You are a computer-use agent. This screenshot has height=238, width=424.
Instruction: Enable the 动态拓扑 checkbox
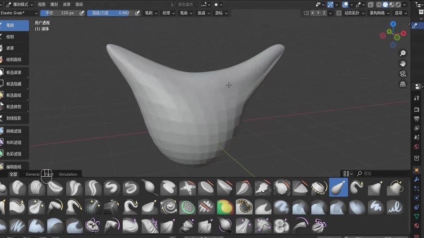click(x=339, y=13)
